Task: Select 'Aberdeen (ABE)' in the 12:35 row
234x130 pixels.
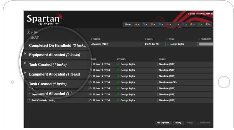Action: pos(167,64)
